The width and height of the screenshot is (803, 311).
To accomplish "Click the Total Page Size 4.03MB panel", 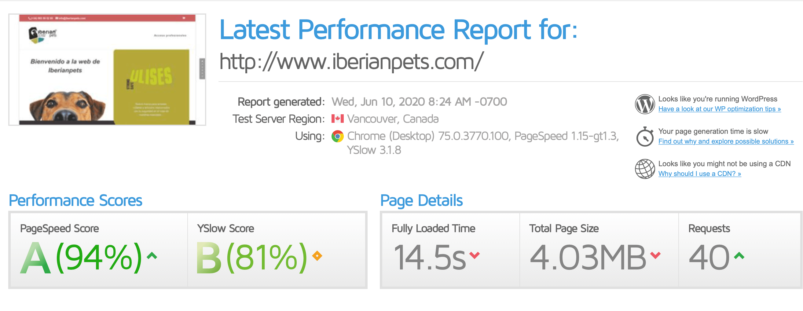I will tap(599, 250).
